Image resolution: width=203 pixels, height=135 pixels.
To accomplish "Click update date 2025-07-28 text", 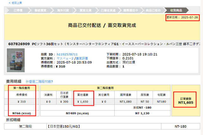I will (190, 17).
